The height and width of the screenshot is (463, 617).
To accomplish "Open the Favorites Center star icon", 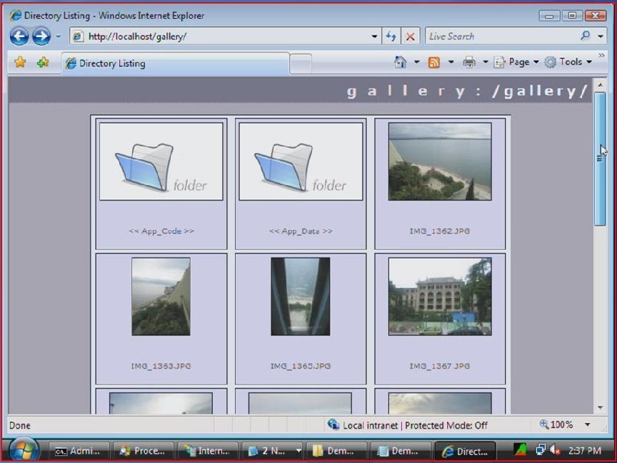I will click(x=20, y=62).
